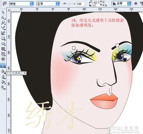Select the Graph Paper grid tool
The width and height of the screenshot is (143, 134).
click(x=3, y=49)
